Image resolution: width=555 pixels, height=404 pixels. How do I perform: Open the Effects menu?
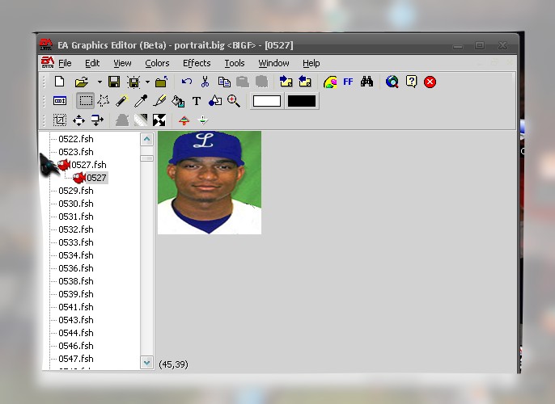(x=197, y=63)
